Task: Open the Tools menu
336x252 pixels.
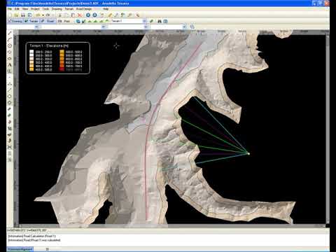Action: pos(45,9)
